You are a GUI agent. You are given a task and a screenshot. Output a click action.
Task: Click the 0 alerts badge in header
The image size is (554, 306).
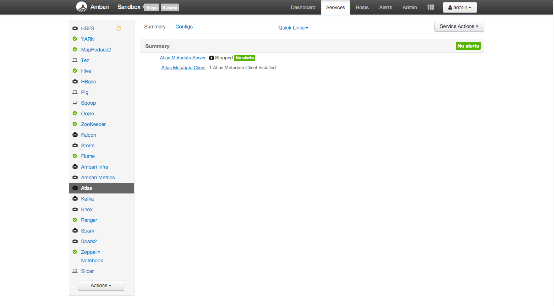pos(170,7)
